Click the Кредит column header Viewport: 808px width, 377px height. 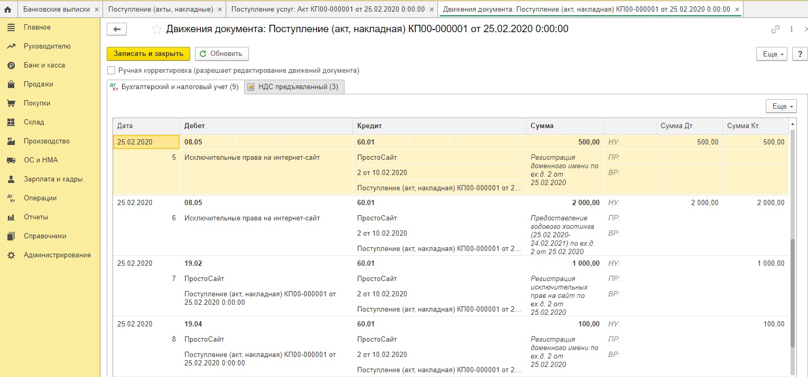coord(439,126)
